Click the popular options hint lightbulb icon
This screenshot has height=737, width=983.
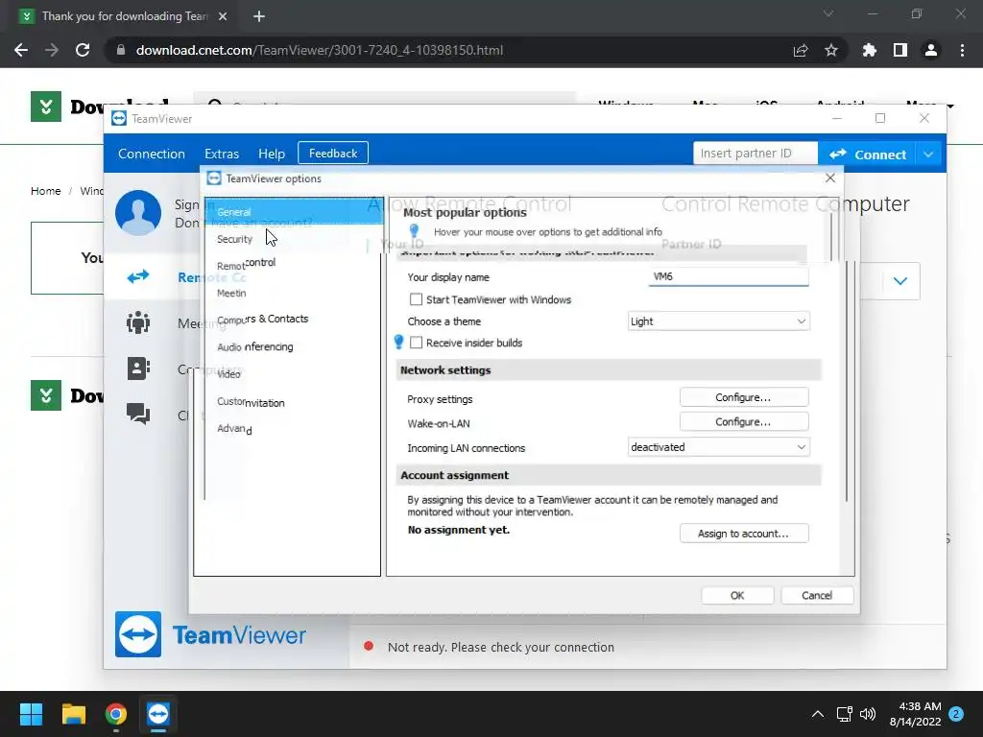point(414,230)
